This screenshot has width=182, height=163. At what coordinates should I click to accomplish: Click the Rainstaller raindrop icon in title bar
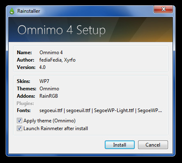pyautogui.click(x=12, y=11)
